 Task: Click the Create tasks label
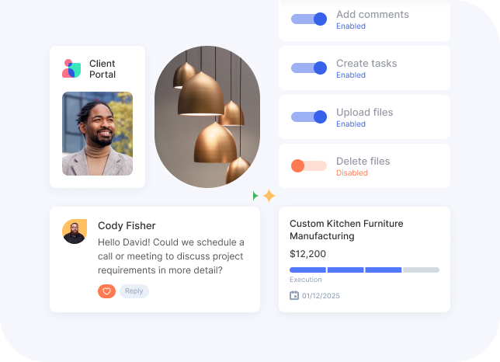click(366, 64)
